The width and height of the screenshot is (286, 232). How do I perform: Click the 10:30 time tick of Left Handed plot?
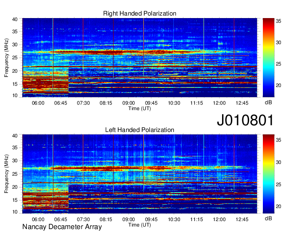pyautogui.click(x=174, y=219)
